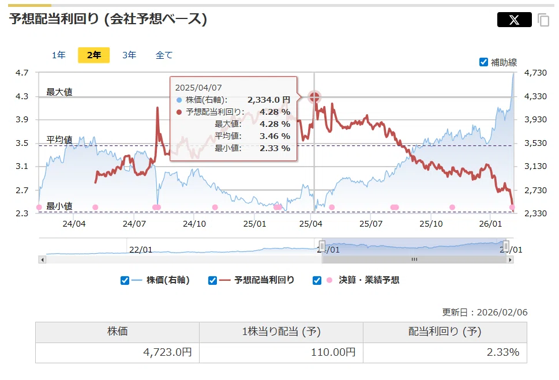The height and width of the screenshot is (380, 559).
Task: Click the 最小値 guide line label
Action: [x=59, y=206]
